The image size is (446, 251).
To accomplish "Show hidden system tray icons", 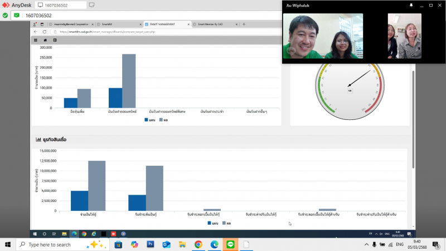I will [x=366, y=244].
